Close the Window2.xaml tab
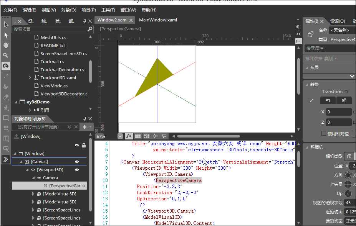 [131, 20]
